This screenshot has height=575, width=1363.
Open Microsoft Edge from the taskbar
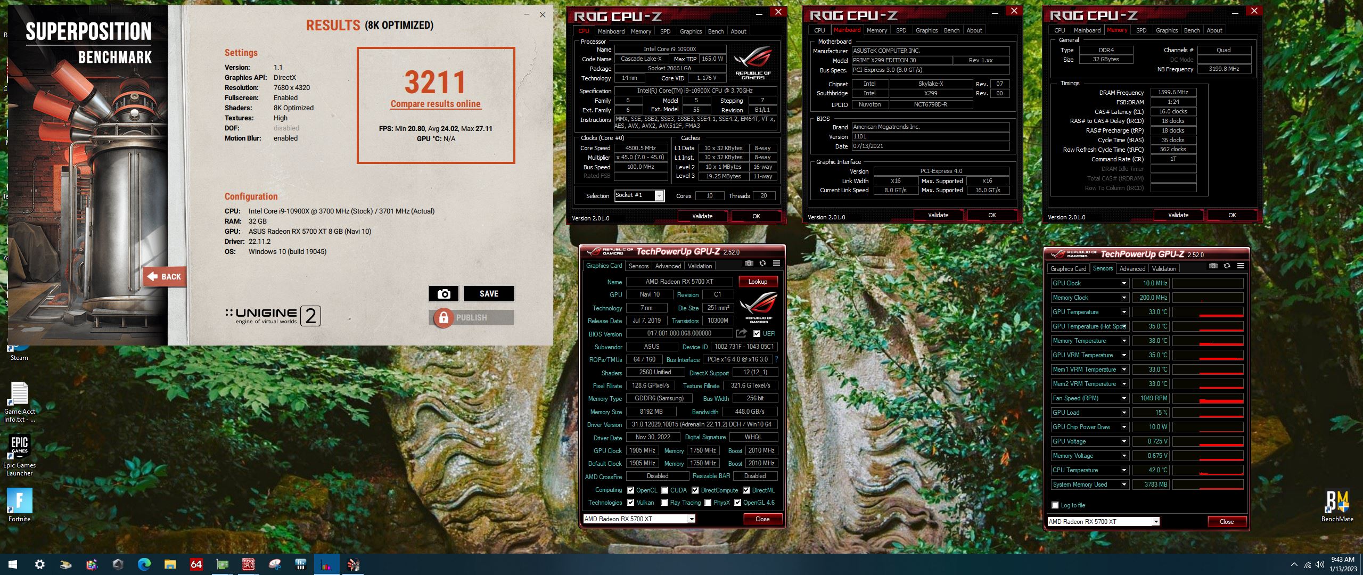144,564
